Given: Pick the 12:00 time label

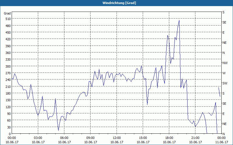Looking at the screenshot, I should tap(117, 138).
